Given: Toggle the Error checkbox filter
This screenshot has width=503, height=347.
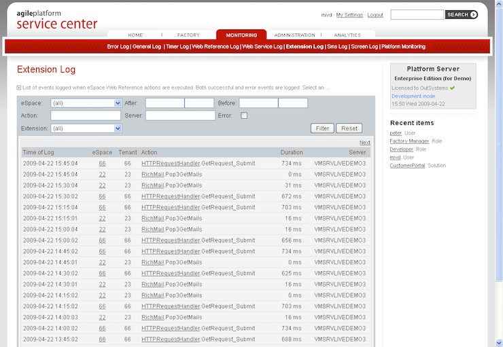Looking at the screenshot, I should (244, 115).
